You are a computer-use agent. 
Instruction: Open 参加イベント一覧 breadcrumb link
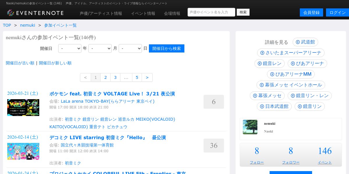tap(60, 25)
